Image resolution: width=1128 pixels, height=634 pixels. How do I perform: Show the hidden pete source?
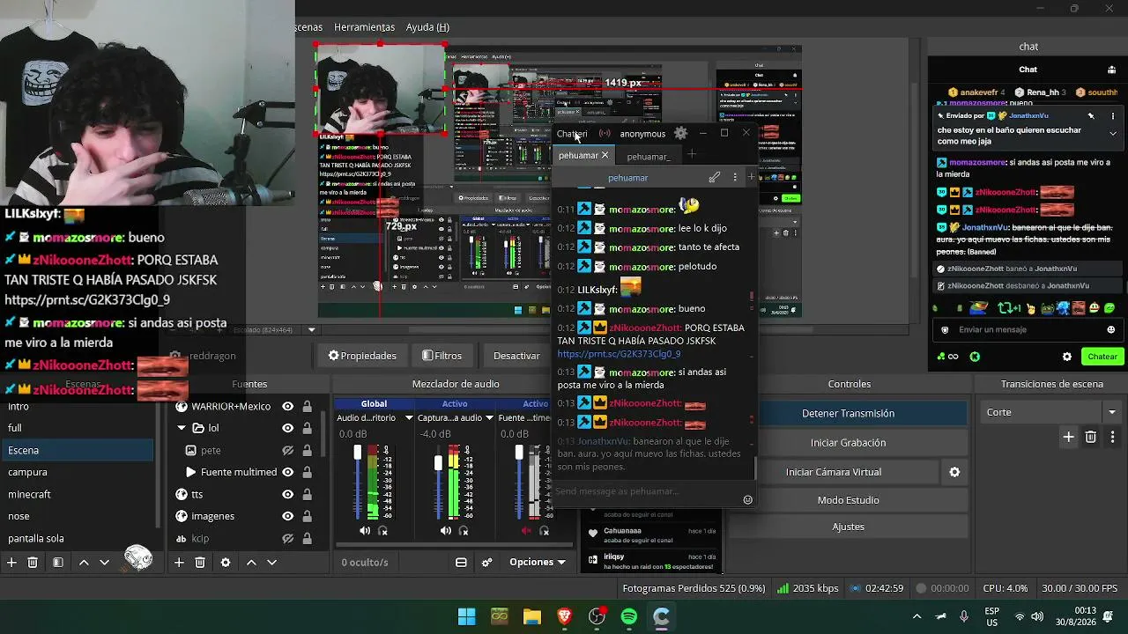pos(287,450)
